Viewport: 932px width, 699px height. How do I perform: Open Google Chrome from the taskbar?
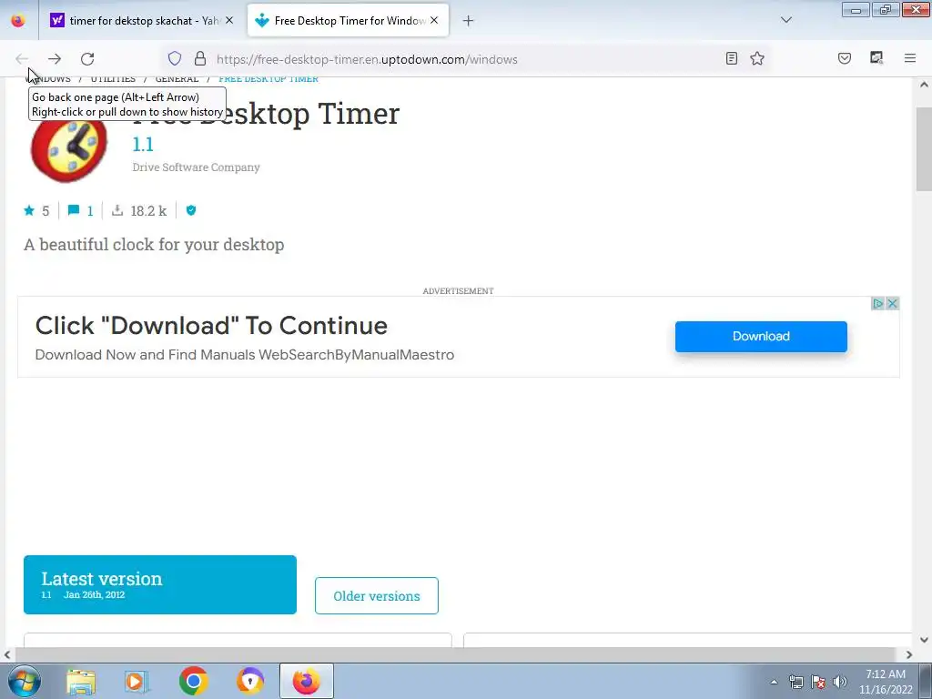point(193,681)
